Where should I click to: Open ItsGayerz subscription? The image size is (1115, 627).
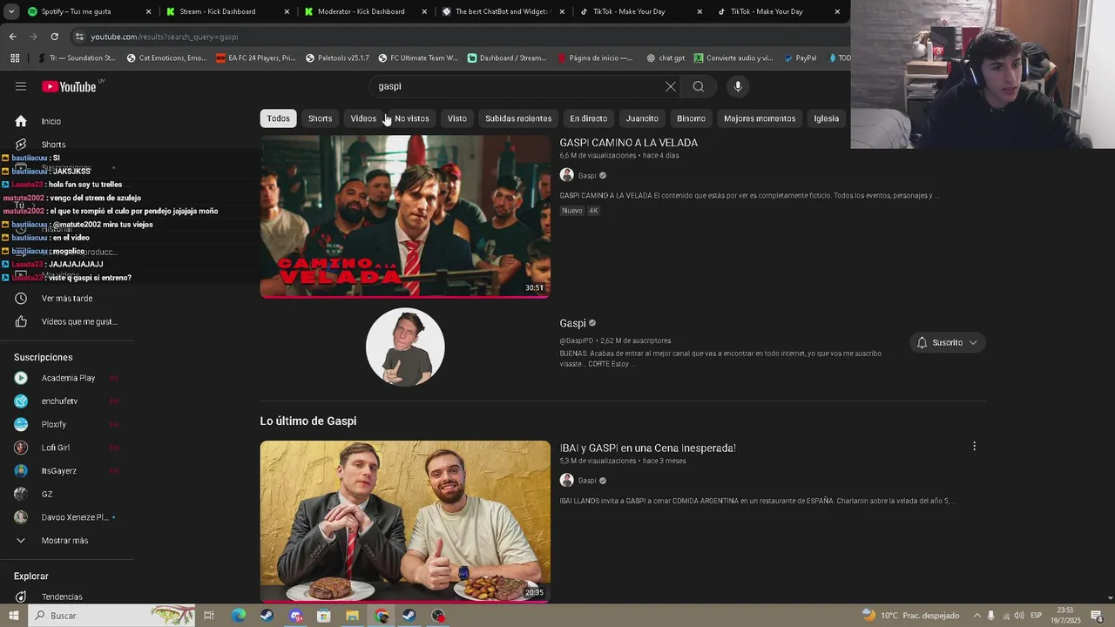point(68,470)
